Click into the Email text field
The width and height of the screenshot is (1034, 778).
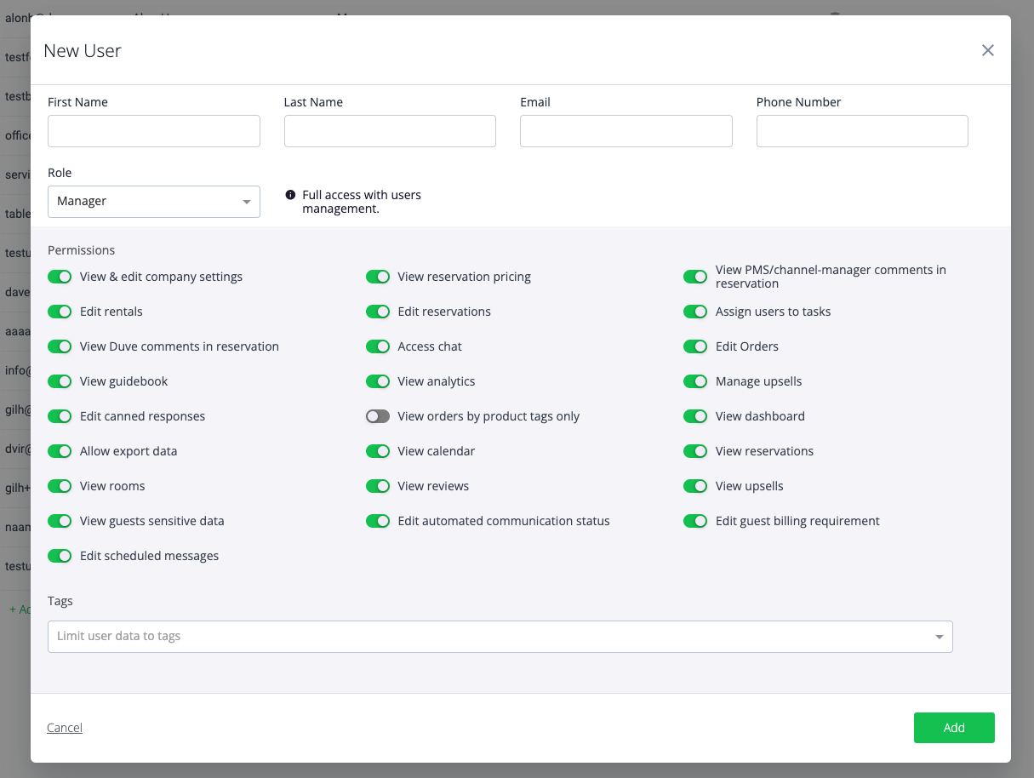click(626, 131)
